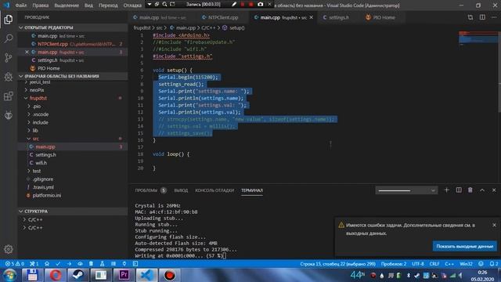Add a new terminal with plus icon

(x=447, y=190)
